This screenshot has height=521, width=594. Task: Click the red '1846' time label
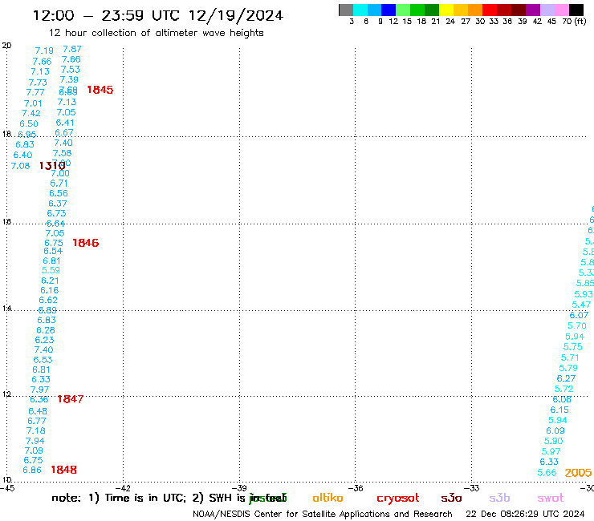pyautogui.click(x=86, y=243)
